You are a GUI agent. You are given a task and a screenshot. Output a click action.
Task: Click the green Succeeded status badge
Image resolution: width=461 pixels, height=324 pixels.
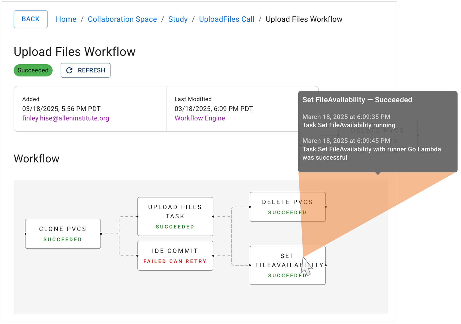(x=33, y=70)
